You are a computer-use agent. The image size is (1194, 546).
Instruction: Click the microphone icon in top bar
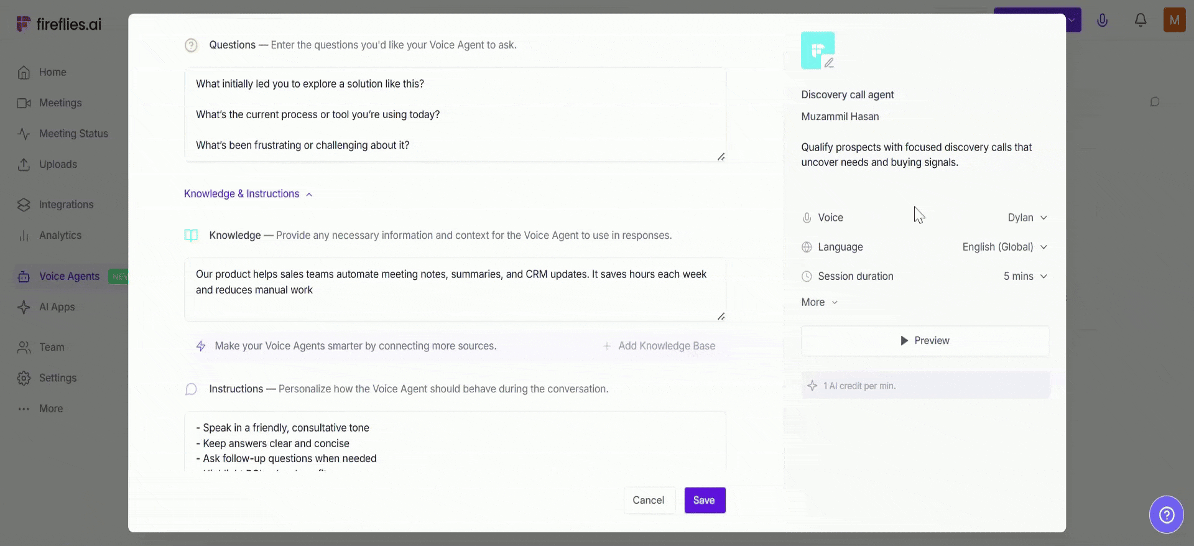pos(1102,20)
